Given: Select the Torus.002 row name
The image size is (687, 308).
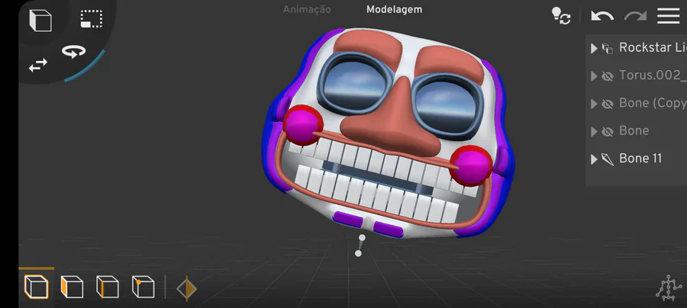Looking at the screenshot, I should coord(653,75).
